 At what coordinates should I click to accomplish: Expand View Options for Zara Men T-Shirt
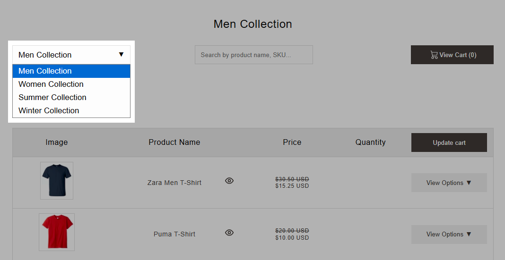click(x=449, y=183)
